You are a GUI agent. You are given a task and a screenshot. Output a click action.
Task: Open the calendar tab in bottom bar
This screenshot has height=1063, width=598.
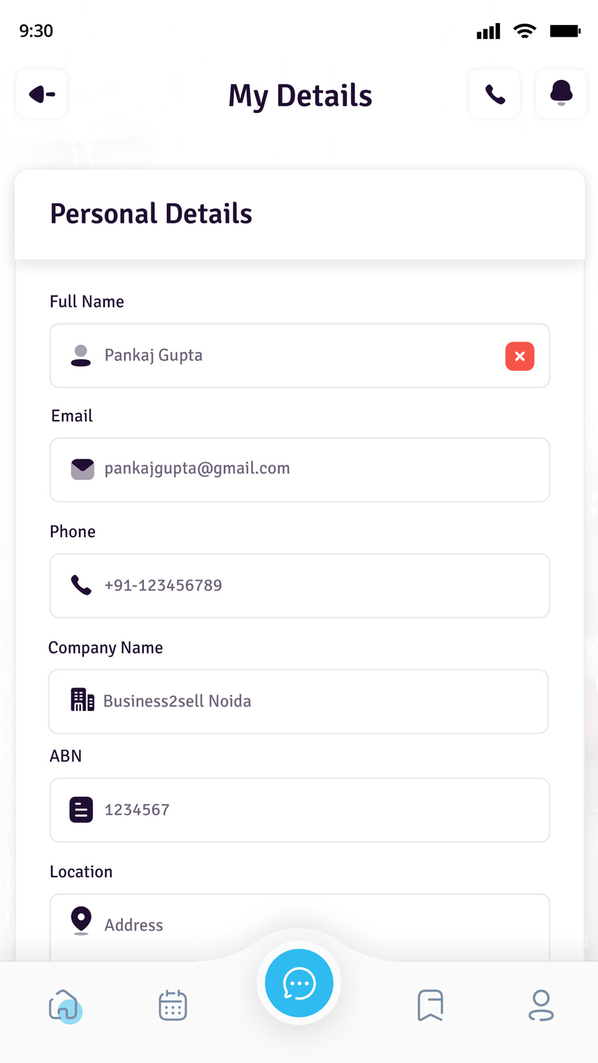[x=173, y=1006]
